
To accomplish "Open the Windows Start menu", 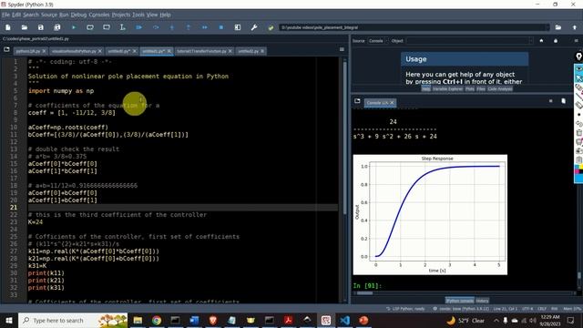I will pos(8,320).
